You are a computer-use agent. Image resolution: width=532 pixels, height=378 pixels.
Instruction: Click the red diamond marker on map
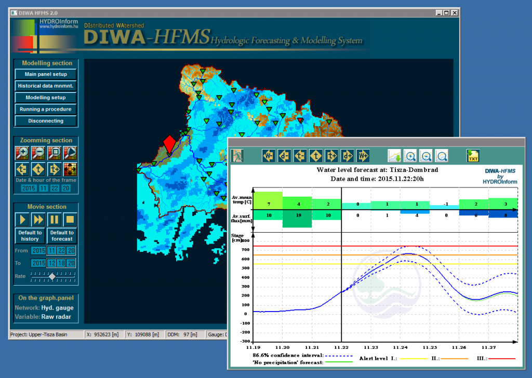(169, 143)
